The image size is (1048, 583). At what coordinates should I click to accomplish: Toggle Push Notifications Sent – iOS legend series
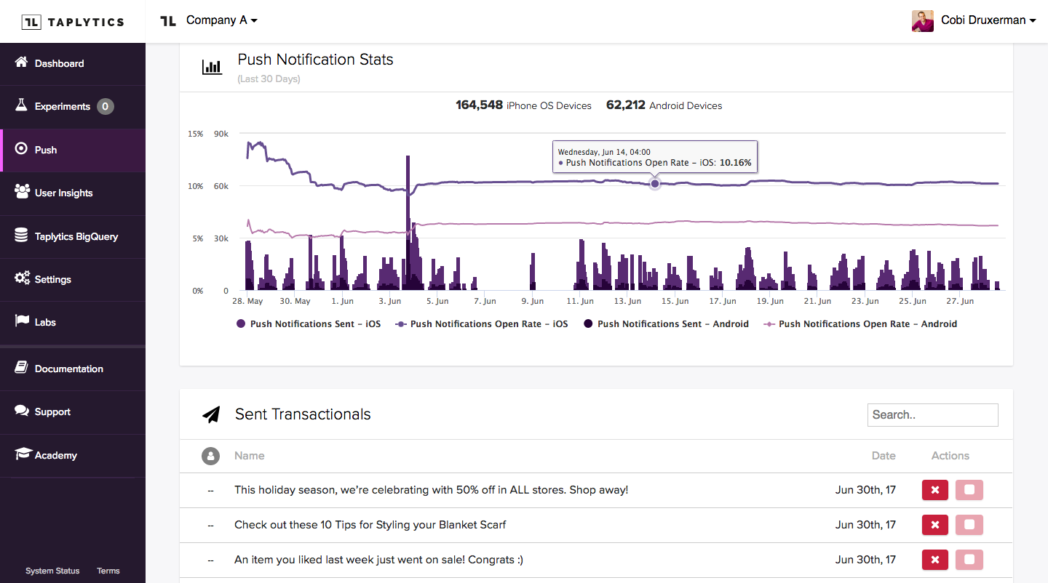pos(309,324)
